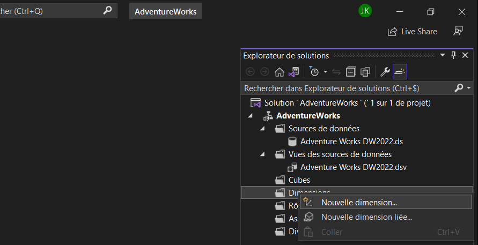Click the Home icon in Solution Explorer toolbar

tap(280, 72)
